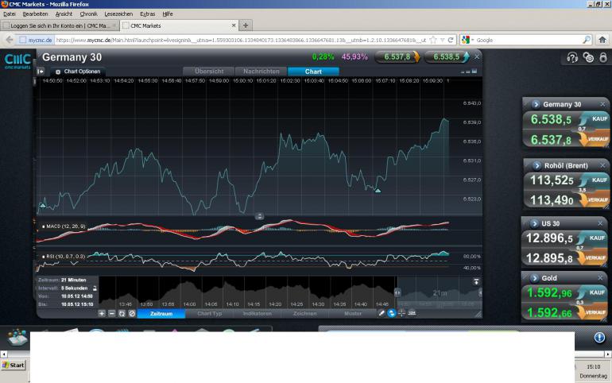The height and width of the screenshot is (383, 612).
Task: Sell Rohöl (Brent) via the VERKAUF button
Action: (595, 200)
